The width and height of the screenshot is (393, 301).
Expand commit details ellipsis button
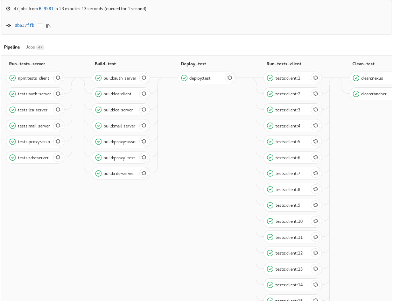click(x=40, y=26)
